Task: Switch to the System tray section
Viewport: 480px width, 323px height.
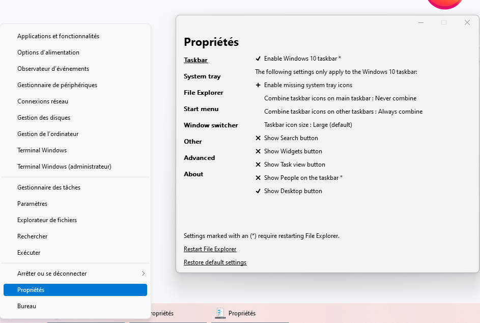Action: click(x=202, y=76)
